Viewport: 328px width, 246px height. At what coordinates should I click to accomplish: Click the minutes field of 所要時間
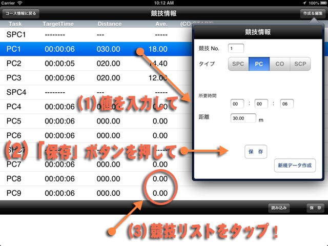[x=262, y=104]
